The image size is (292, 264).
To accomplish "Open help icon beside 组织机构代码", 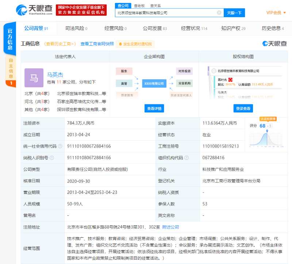I will pyautogui.click(x=187, y=158).
